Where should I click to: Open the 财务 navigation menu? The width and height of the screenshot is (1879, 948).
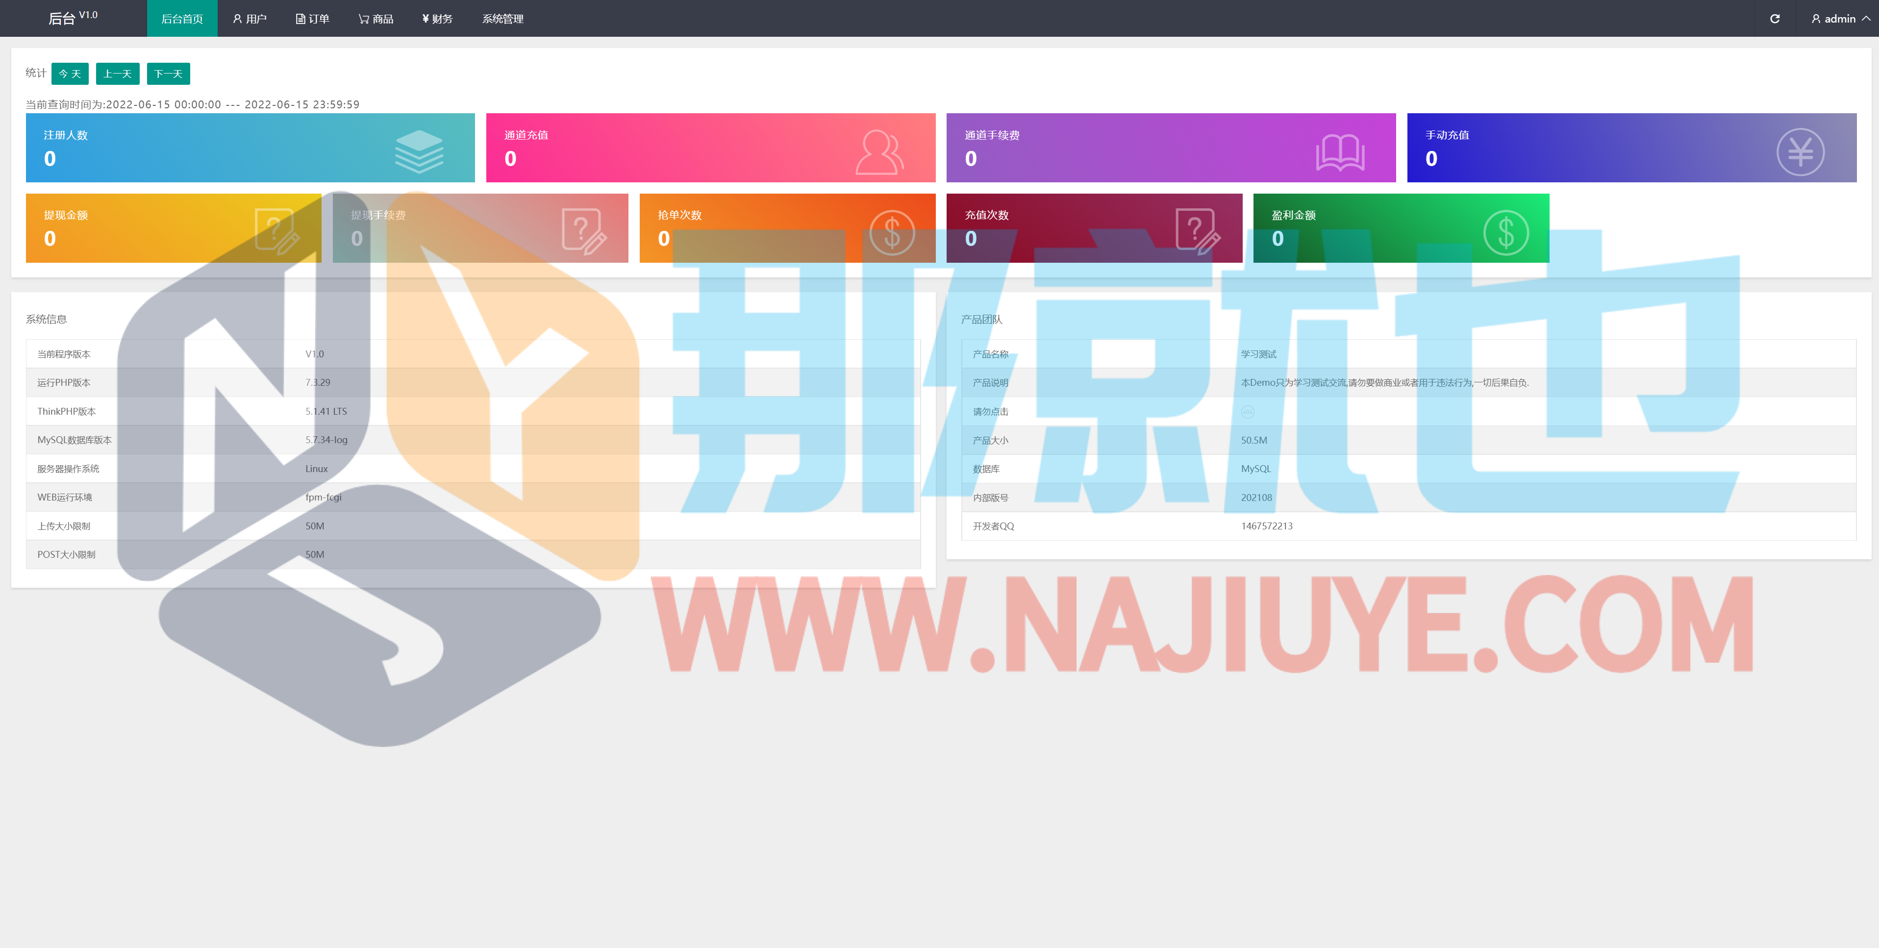tap(437, 19)
